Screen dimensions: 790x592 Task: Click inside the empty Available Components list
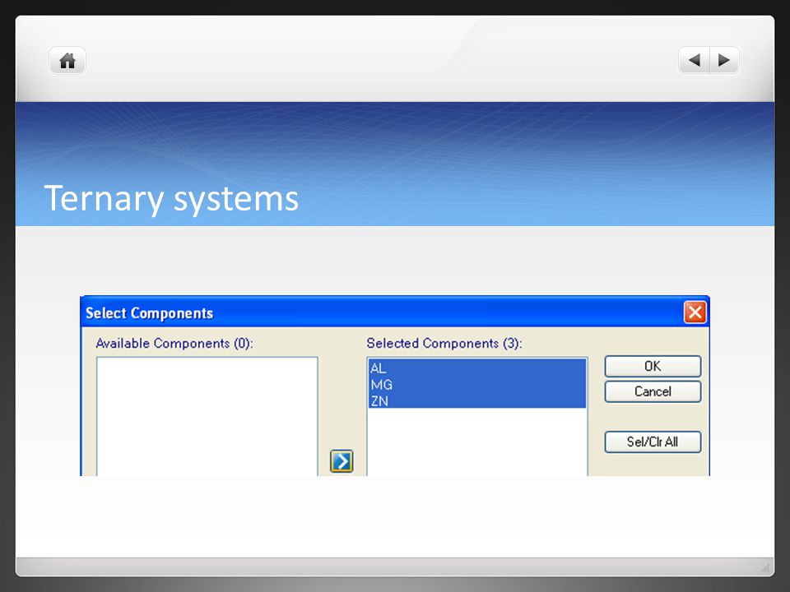pyautogui.click(x=207, y=416)
